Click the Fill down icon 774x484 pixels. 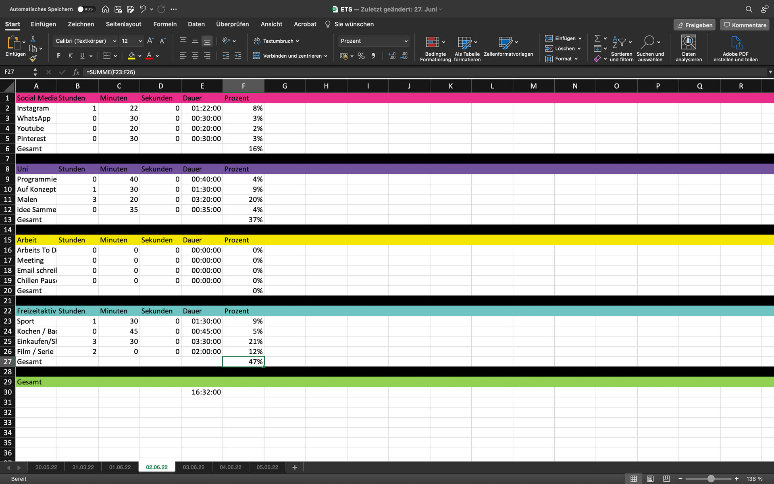coord(597,48)
